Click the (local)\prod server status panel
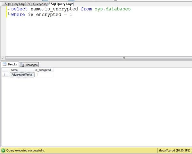This screenshot has height=154, width=192. 175,150
